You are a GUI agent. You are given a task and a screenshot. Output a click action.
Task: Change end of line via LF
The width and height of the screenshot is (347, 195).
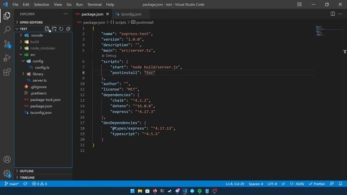(x=283, y=184)
